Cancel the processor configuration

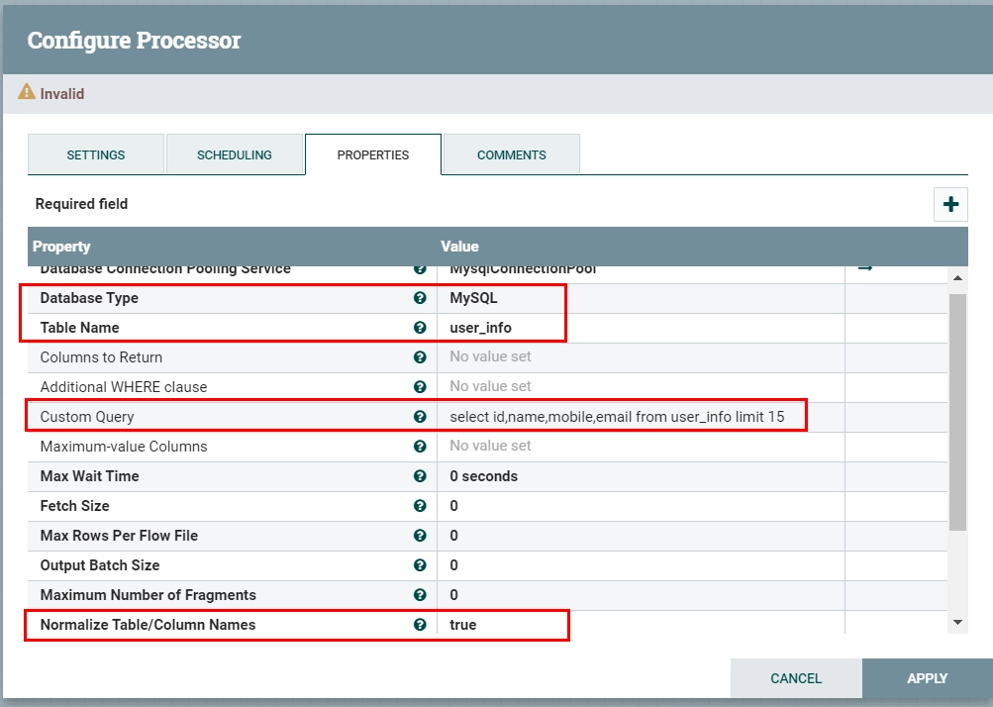coord(796,678)
